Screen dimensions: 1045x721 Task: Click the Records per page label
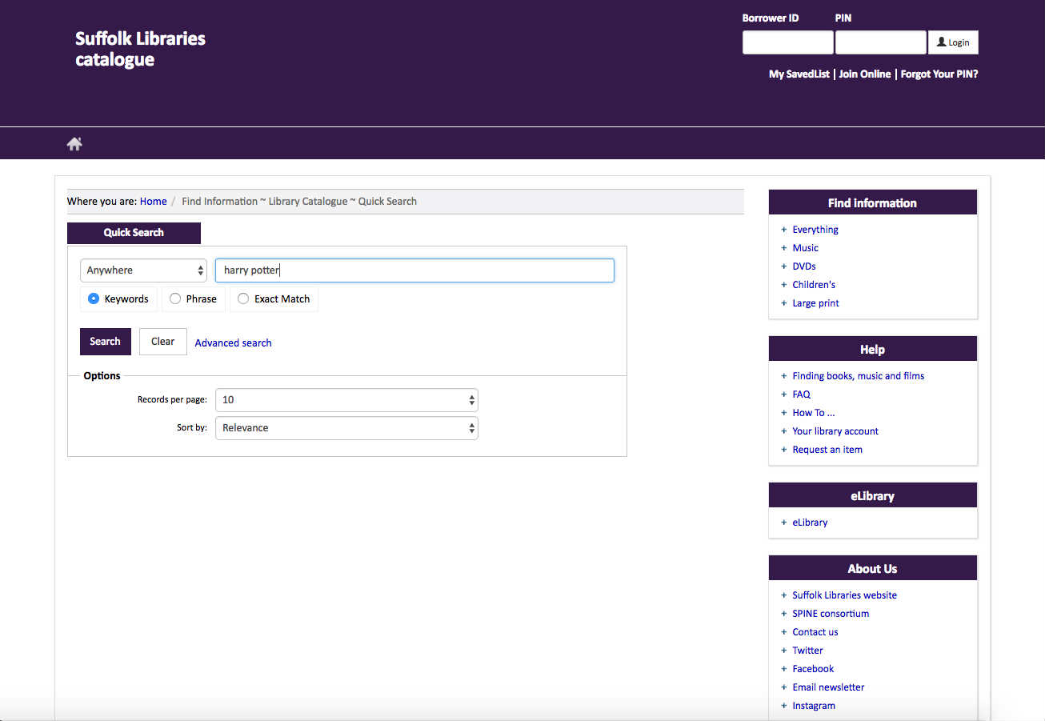click(172, 399)
